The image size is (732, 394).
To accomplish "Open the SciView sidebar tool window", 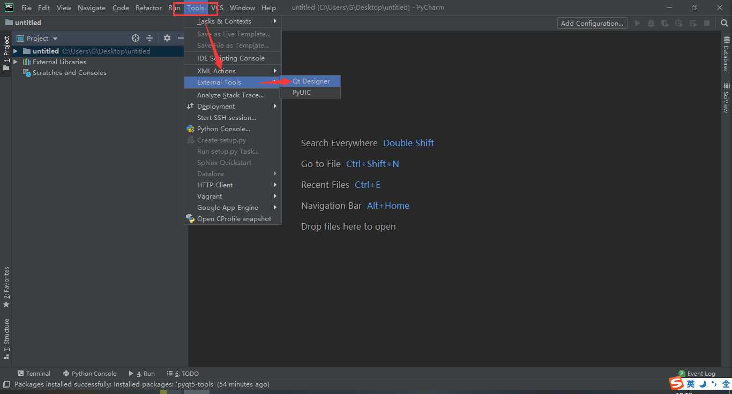I will [x=726, y=98].
